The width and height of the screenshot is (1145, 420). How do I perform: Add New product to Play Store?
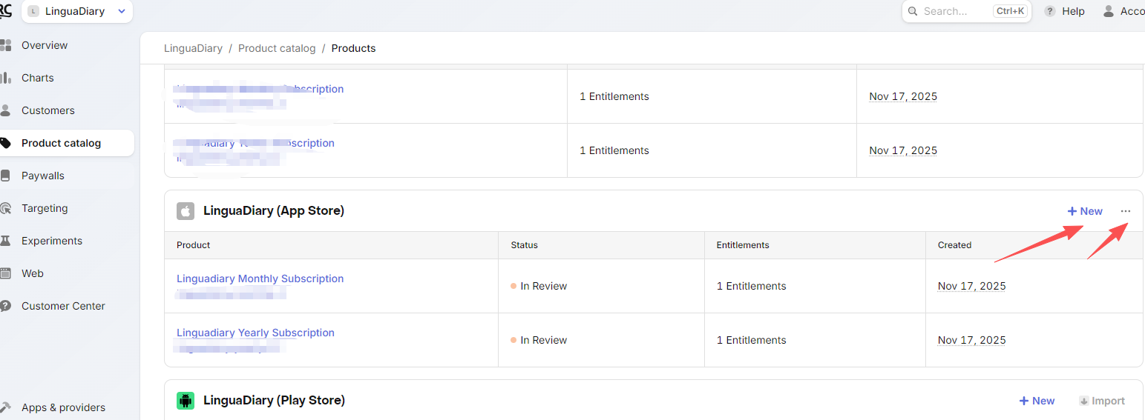point(1037,401)
